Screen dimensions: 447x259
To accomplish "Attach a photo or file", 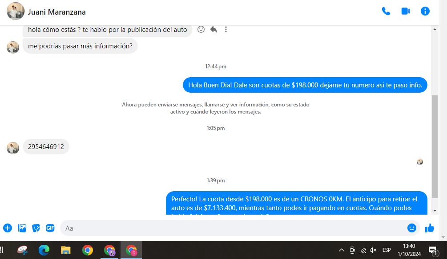I will pyautogui.click(x=22, y=228).
